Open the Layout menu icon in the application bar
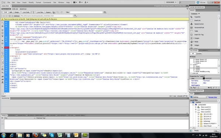Viewport: 221px width, 138px height. point(75,3)
